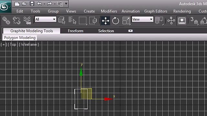Image resolution: width=207 pixels, height=116 pixels.
Task: Click the viewport [+] general menu label
Action: pyautogui.click(x=4, y=44)
